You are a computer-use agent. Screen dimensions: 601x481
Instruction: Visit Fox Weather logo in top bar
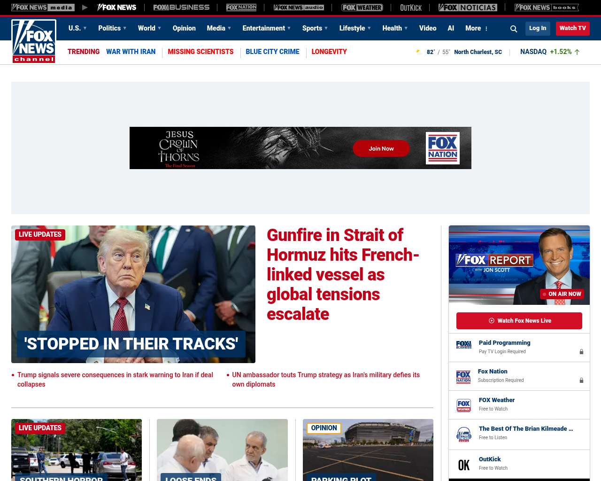[362, 8]
